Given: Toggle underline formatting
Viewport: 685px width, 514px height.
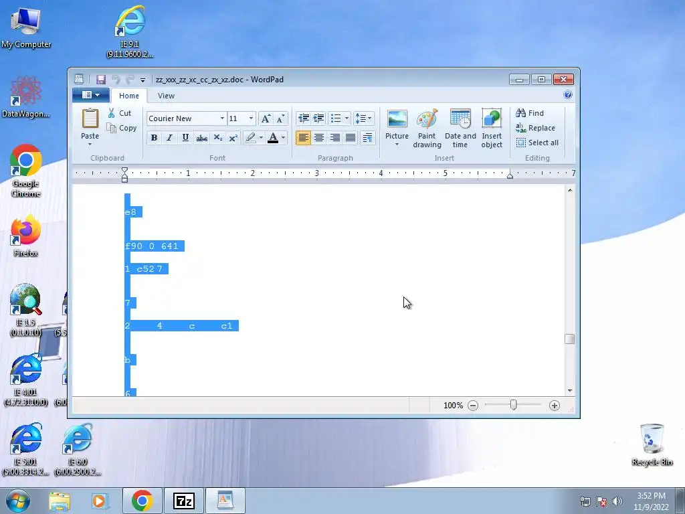Looking at the screenshot, I should [x=185, y=138].
